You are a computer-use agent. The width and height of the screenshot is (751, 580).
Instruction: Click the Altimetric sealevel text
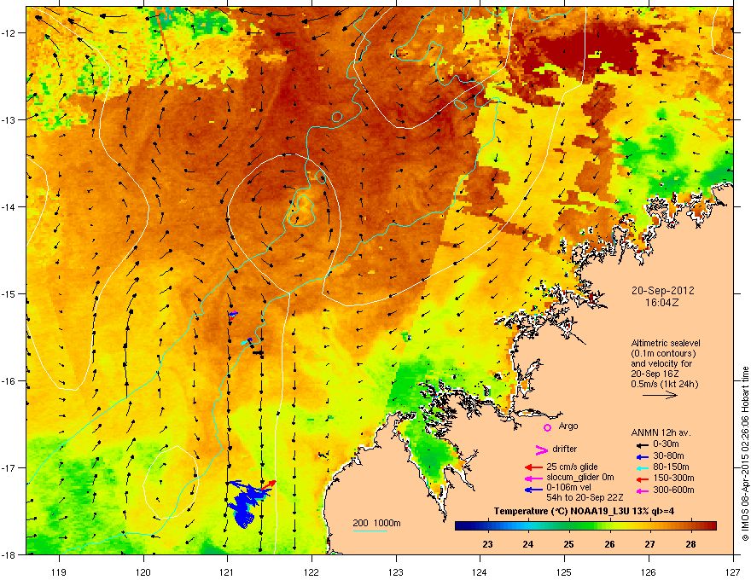pyautogui.click(x=666, y=343)
